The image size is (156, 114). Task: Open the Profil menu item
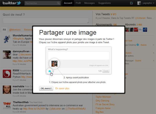(78, 3)
